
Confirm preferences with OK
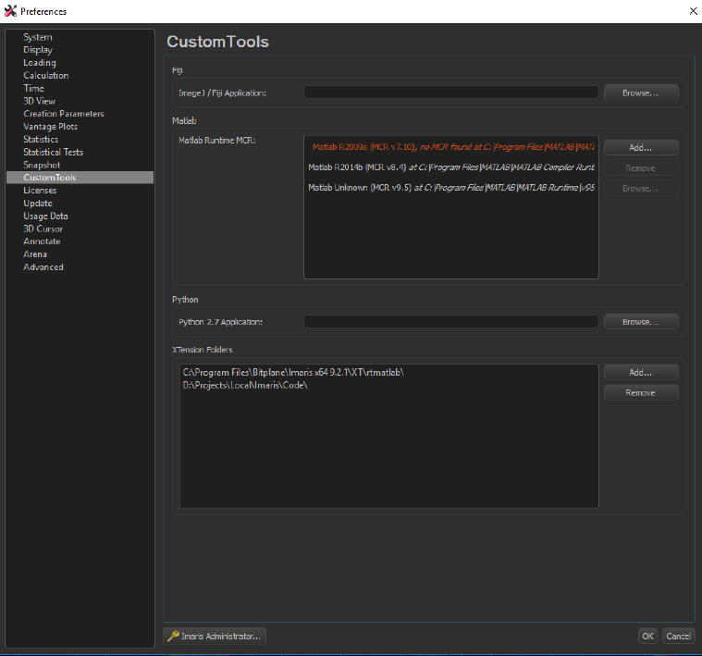click(647, 636)
